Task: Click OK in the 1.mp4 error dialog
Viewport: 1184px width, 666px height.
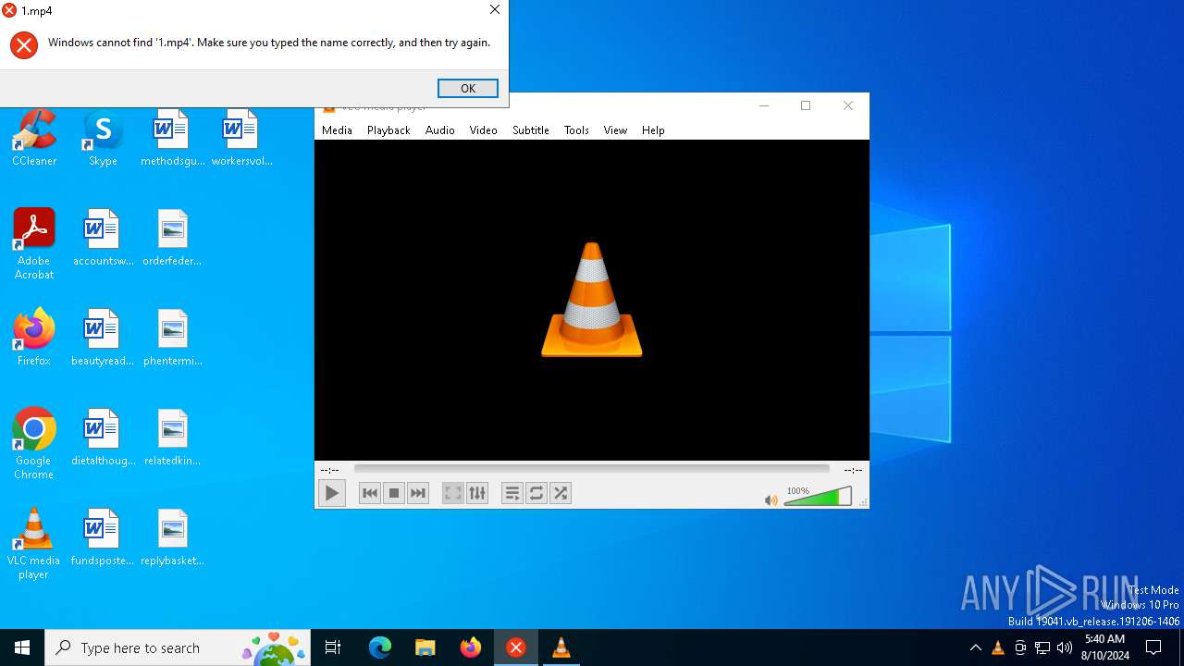Action: click(x=468, y=88)
